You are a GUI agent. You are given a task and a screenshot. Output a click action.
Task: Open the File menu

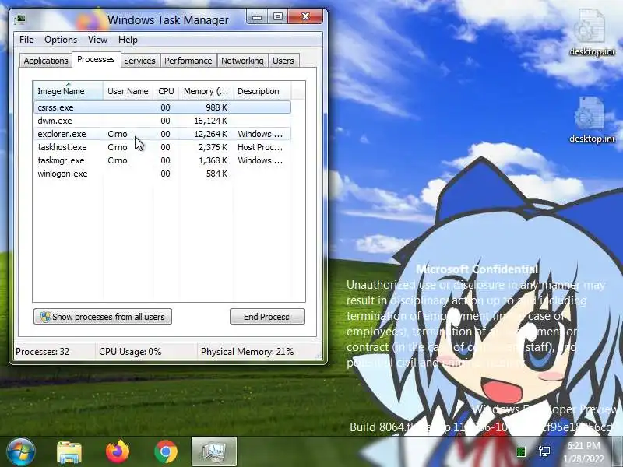[26, 40]
